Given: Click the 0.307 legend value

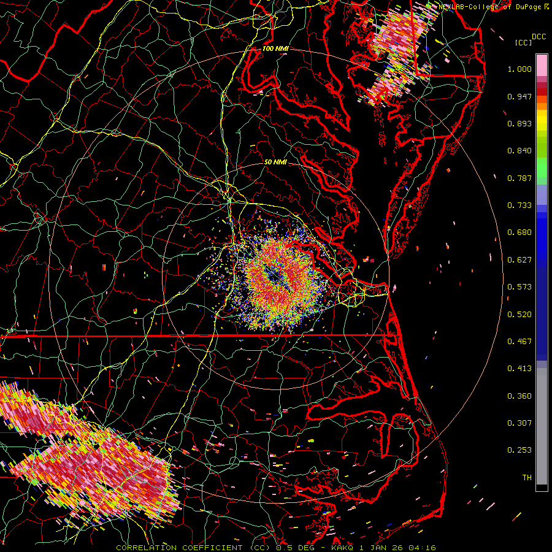Looking at the screenshot, I should 519,423.
